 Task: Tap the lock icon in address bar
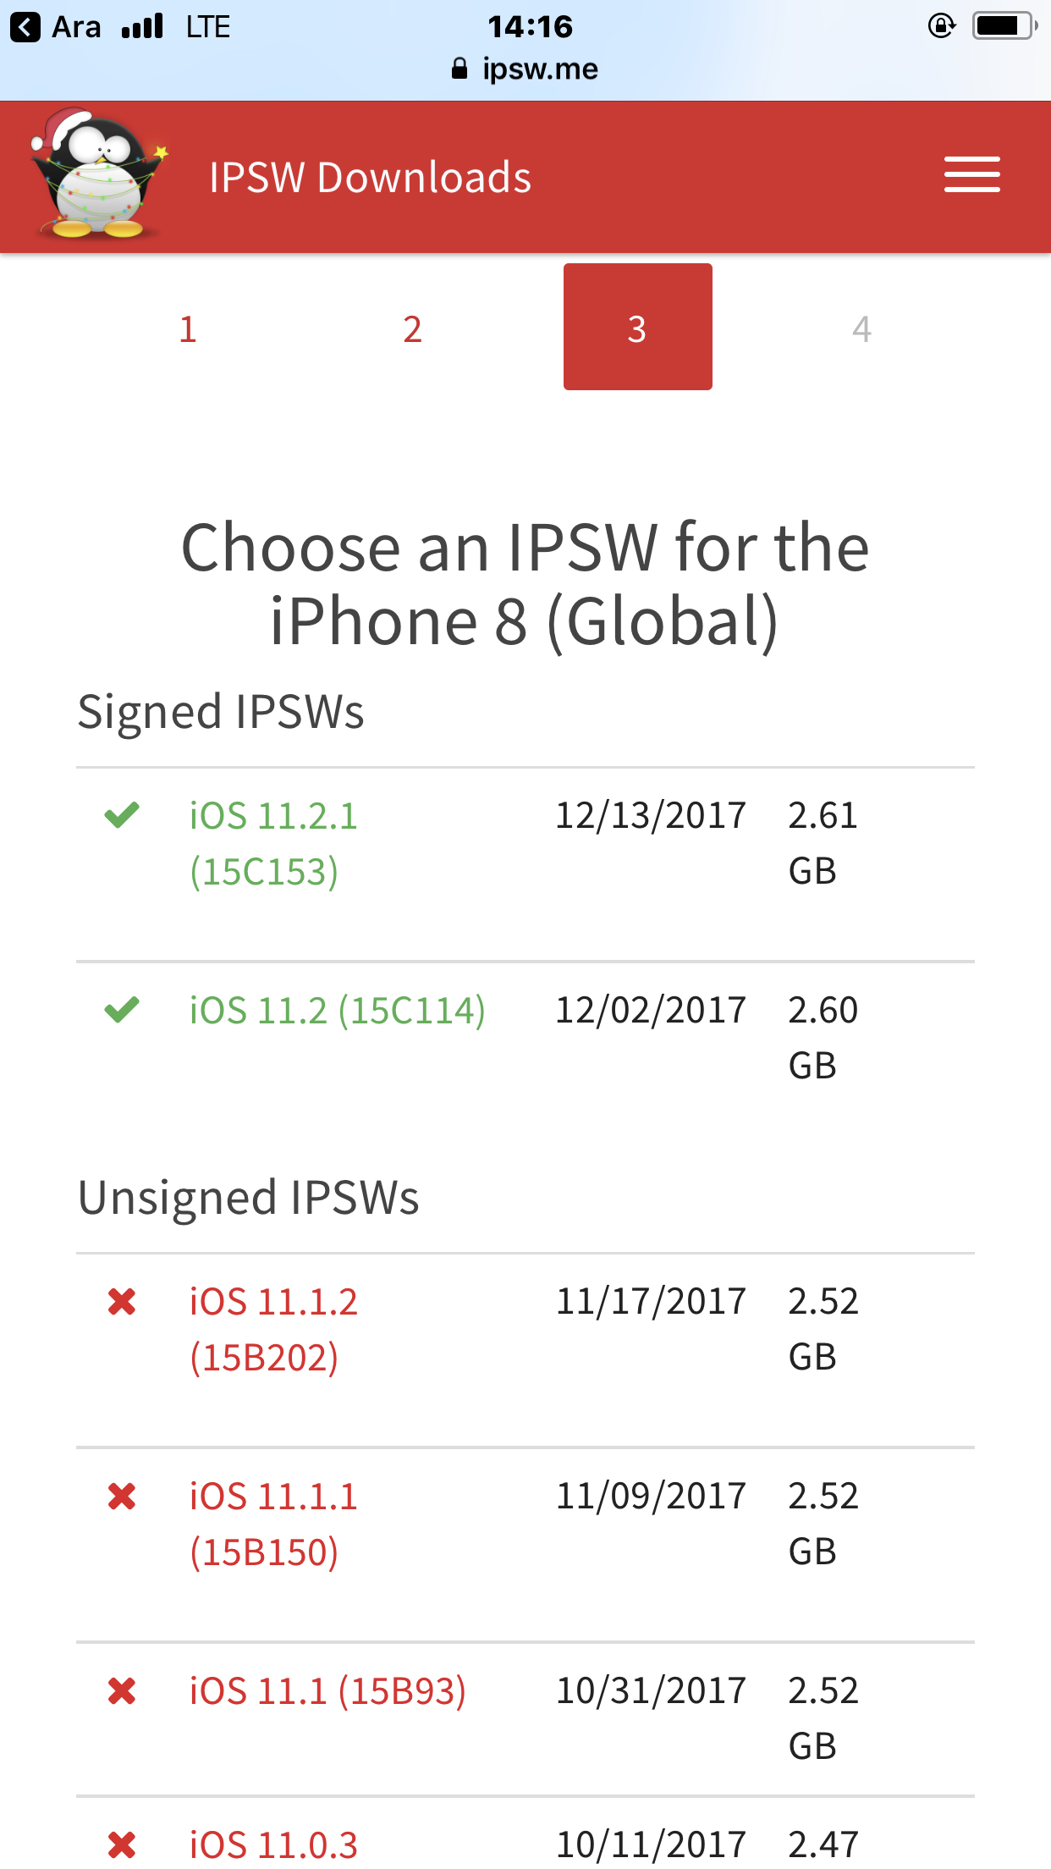459,69
